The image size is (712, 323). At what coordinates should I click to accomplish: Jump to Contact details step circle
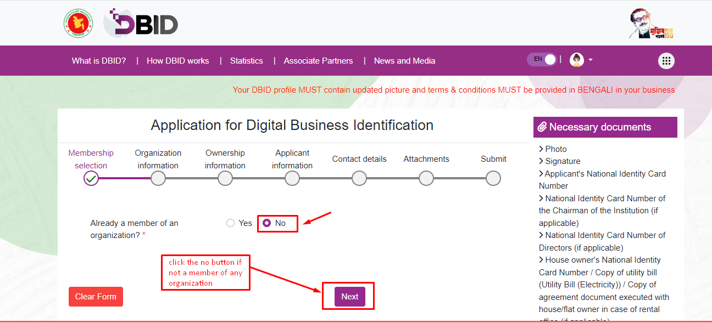[x=359, y=178]
